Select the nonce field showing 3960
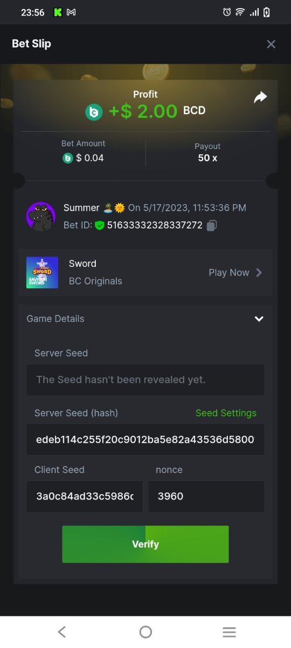The image size is (291, 648). point(206,496)
